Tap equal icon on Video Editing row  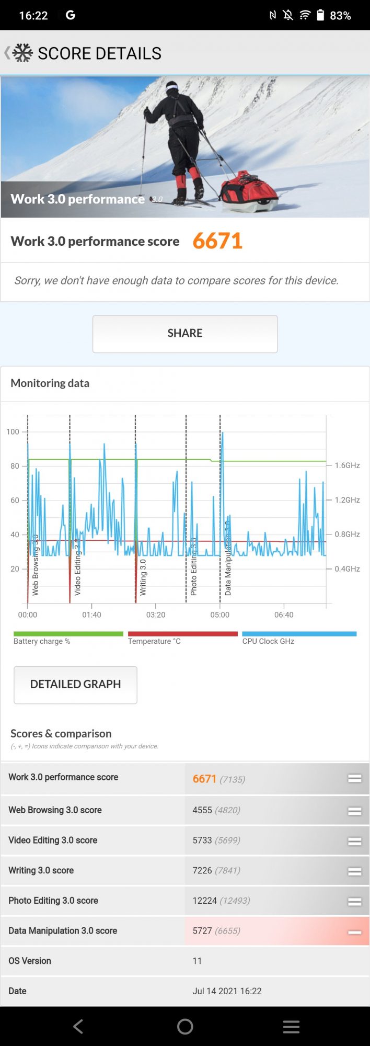click(354, 841)
